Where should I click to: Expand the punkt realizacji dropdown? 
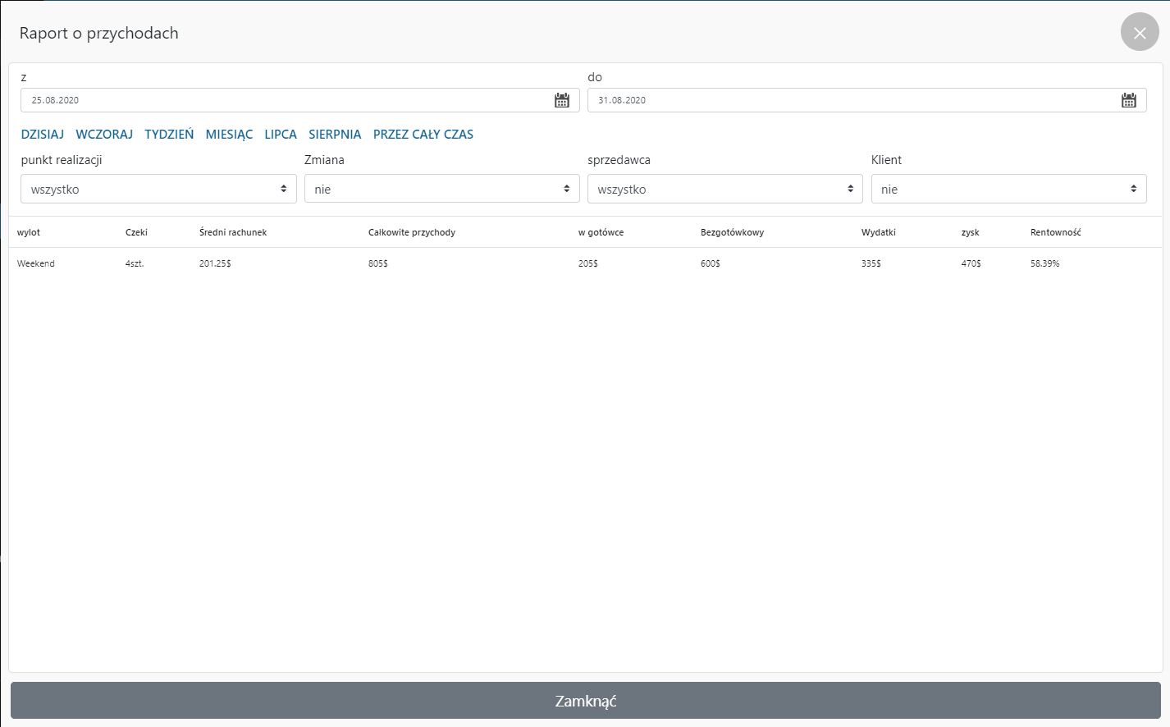158,189
